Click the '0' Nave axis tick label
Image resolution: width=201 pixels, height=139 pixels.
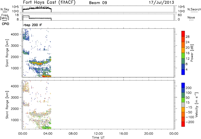pyautogui.click(x=179, y=20)
